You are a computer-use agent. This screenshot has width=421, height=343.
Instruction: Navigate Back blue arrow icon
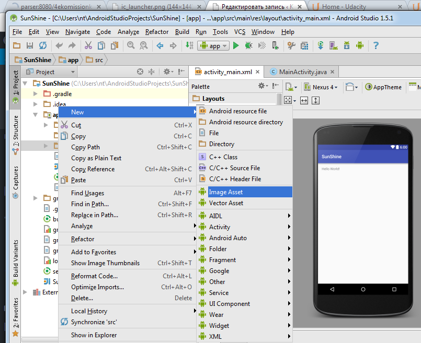(x=160, y=46)
